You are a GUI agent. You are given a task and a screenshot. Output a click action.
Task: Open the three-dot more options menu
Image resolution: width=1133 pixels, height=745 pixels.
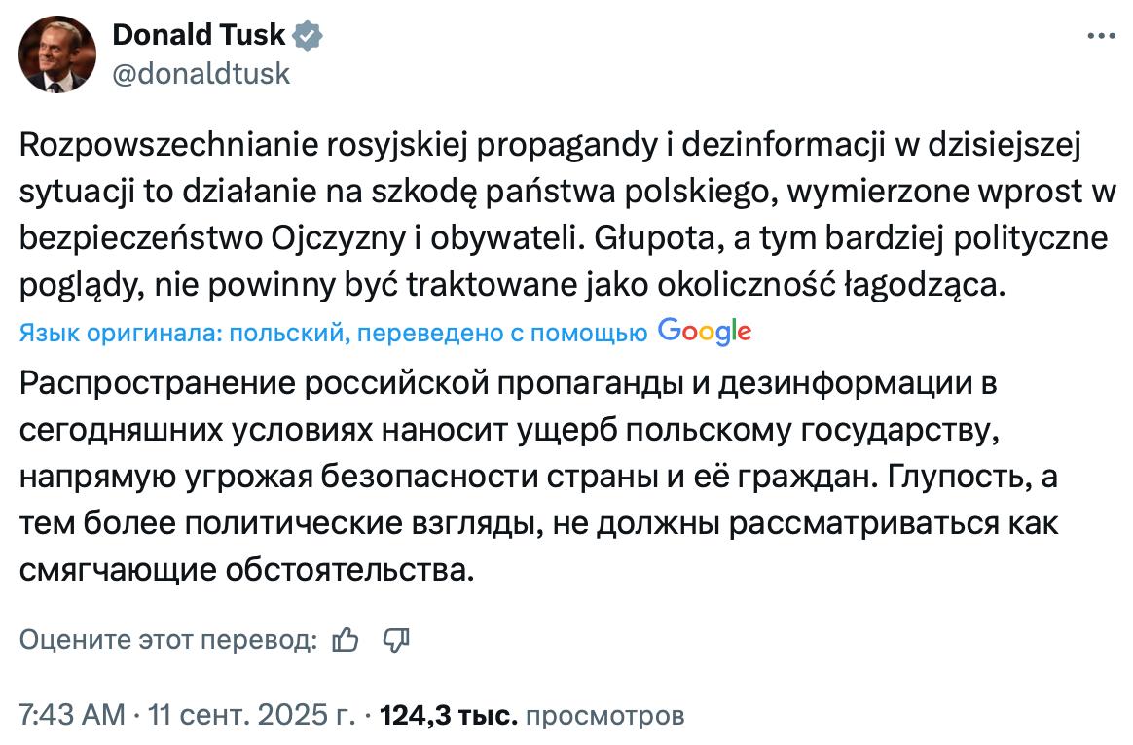1101,35
